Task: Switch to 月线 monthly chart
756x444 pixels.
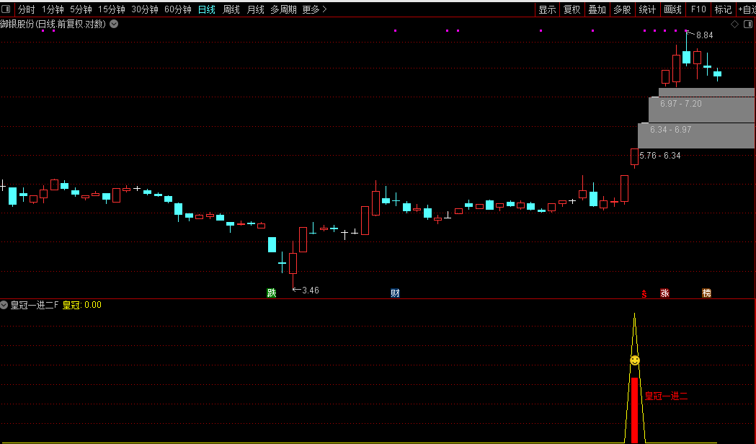Action: click(x=256, y=9)
